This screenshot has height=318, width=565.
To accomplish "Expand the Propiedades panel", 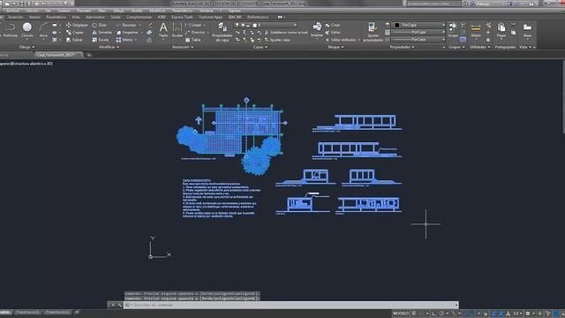I will coord(403,47).
